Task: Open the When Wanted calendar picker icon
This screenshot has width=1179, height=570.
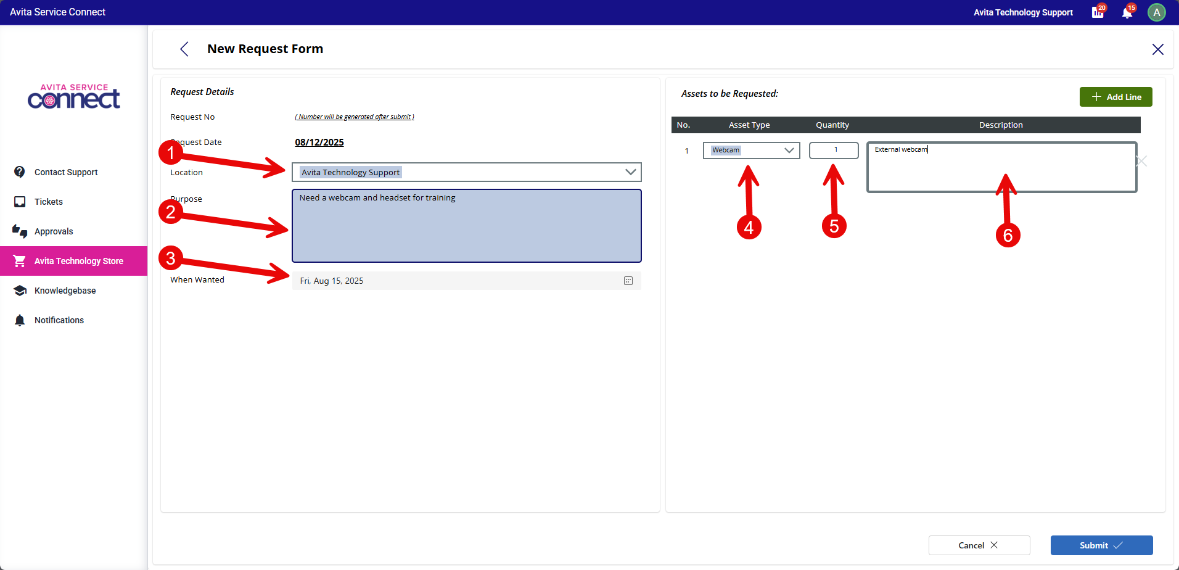Action: pos(628,281)
